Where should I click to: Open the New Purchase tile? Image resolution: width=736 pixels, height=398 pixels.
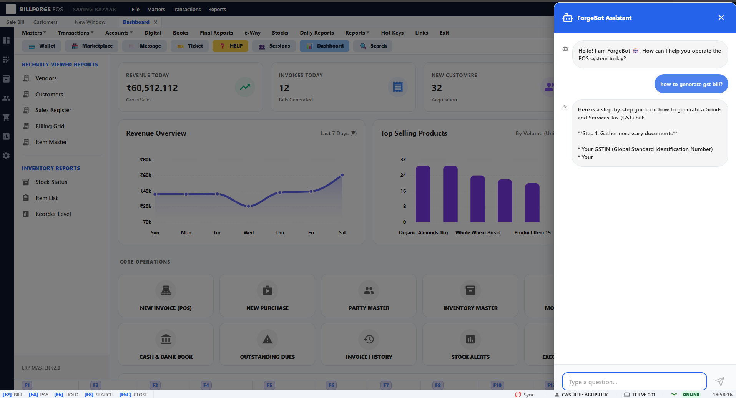pyautogui.click(x=267, y=295)
